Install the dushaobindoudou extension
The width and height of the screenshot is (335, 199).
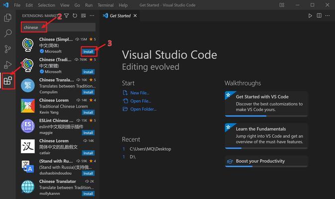[x=88, y=173]
